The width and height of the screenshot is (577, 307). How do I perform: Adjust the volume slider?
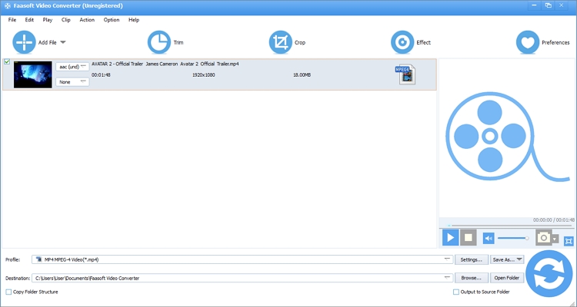coord(513,239)
